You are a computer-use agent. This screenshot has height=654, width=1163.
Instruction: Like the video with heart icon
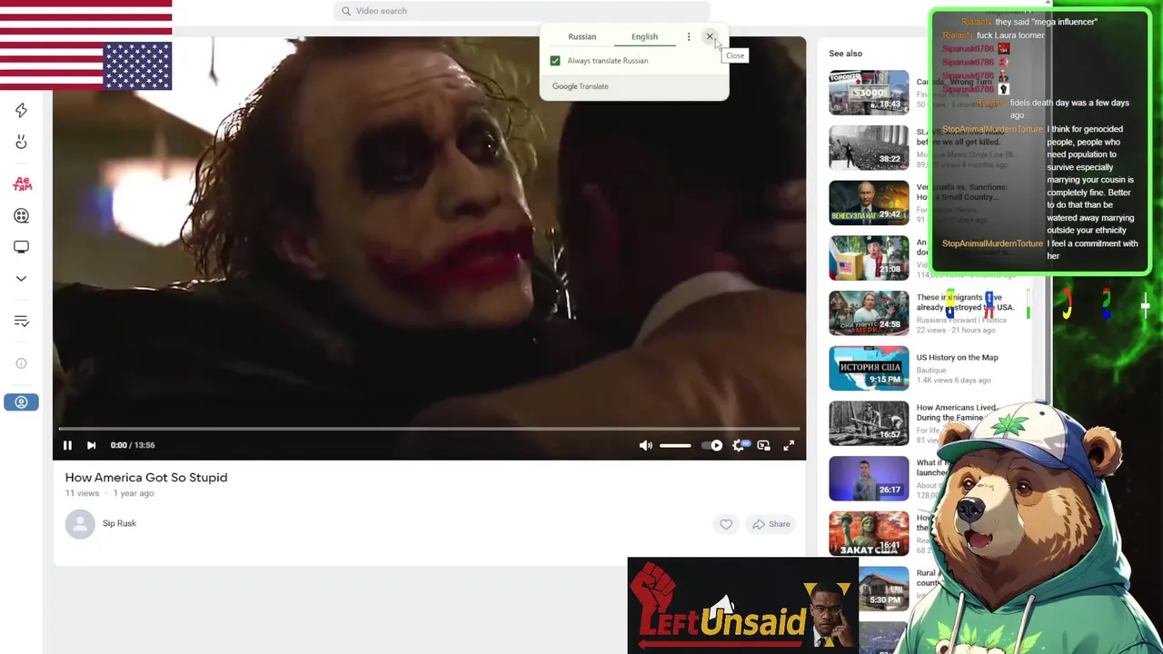click(x=726, y=524)
